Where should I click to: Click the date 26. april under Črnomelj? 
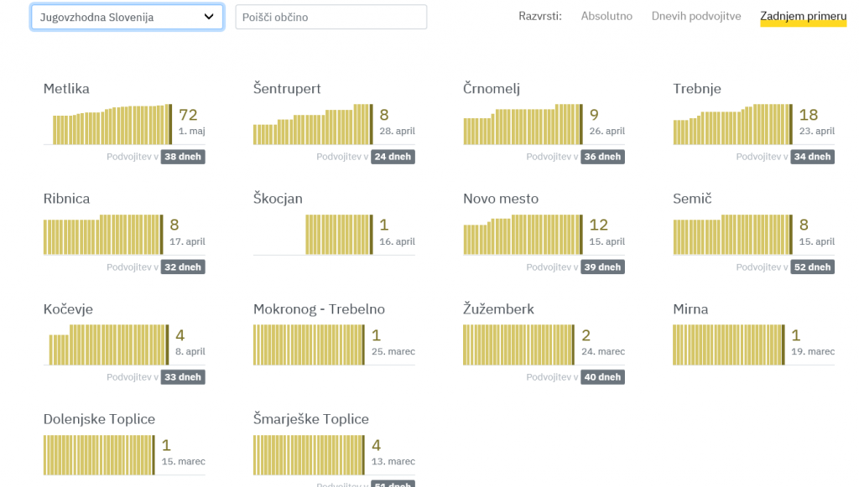[607, 132]
